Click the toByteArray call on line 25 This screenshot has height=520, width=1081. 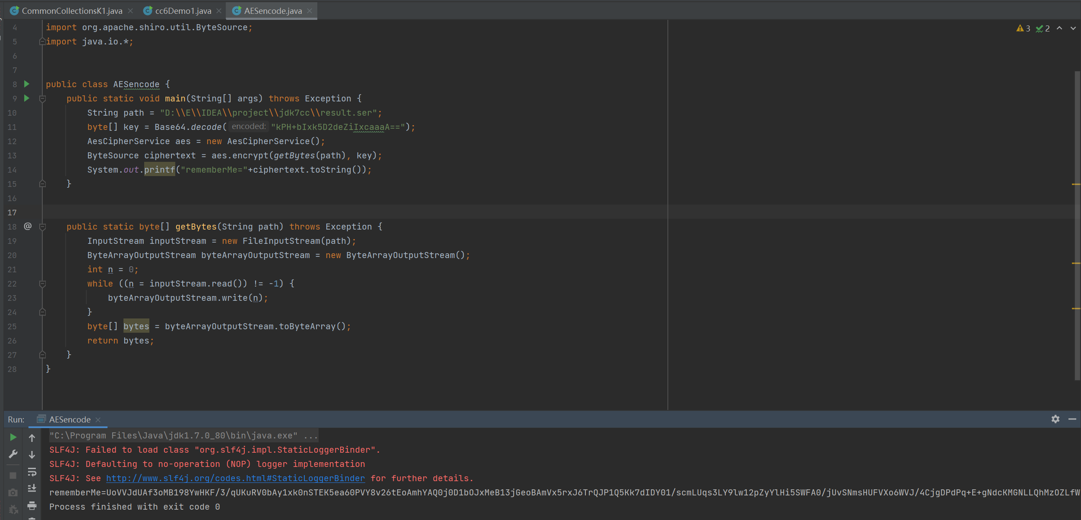tap(307, 326)
